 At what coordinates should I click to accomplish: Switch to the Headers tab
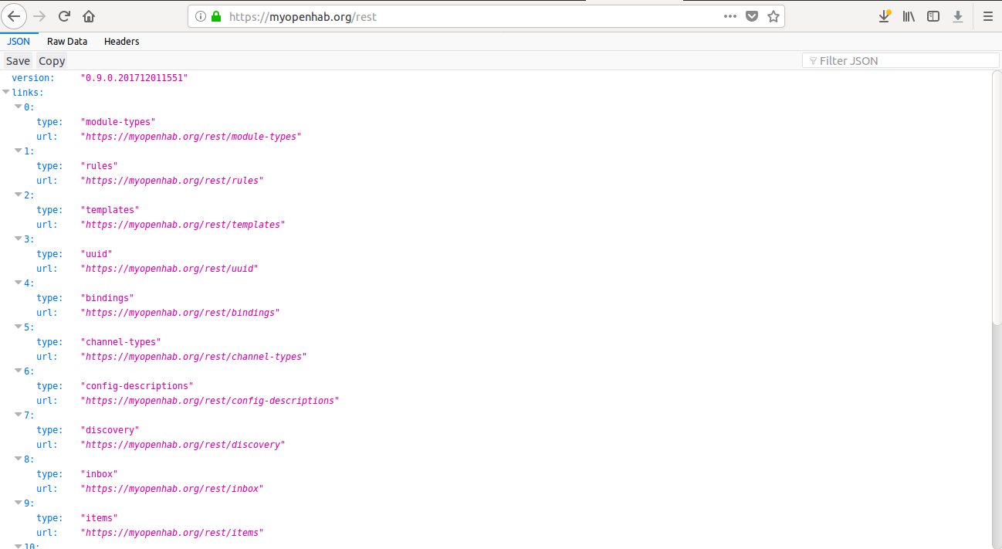tap(121, 42)
